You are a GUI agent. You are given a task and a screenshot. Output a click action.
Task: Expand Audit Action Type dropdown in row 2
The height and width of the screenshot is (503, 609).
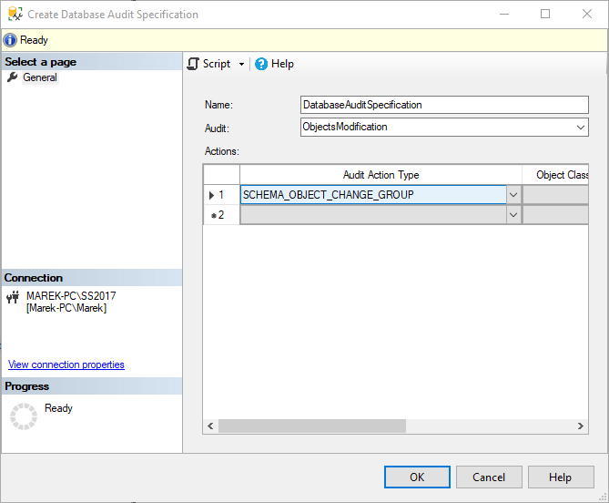[x=513, y=215]
